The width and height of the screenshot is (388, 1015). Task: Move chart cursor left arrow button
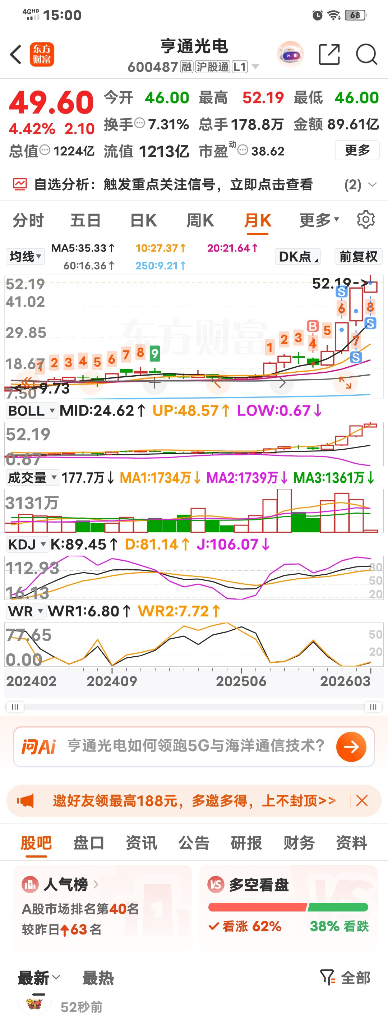tap(218, 382)
